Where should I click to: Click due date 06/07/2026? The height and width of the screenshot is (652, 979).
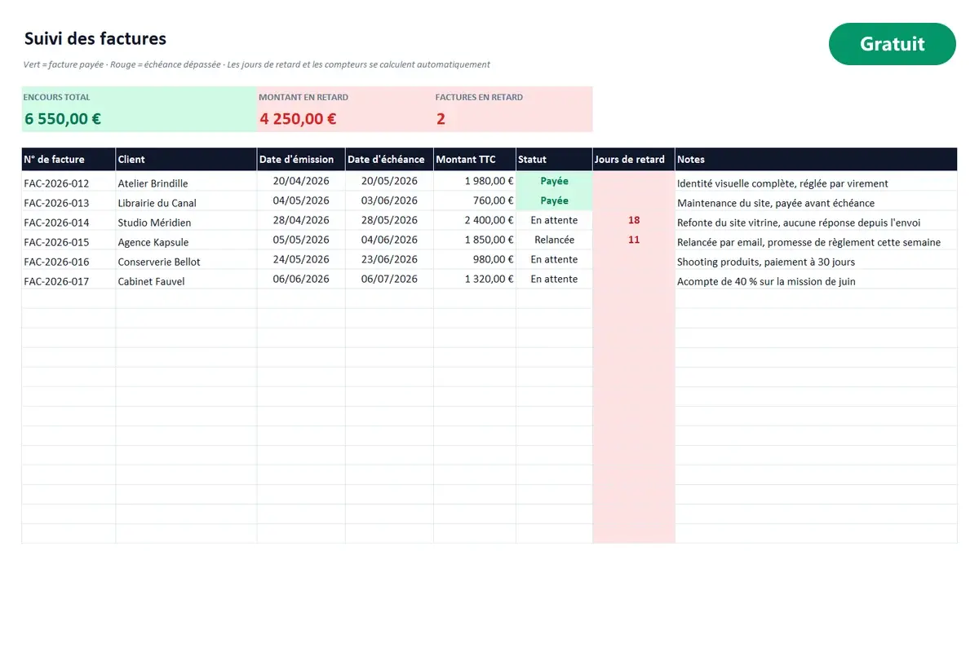tap(389, 280)
